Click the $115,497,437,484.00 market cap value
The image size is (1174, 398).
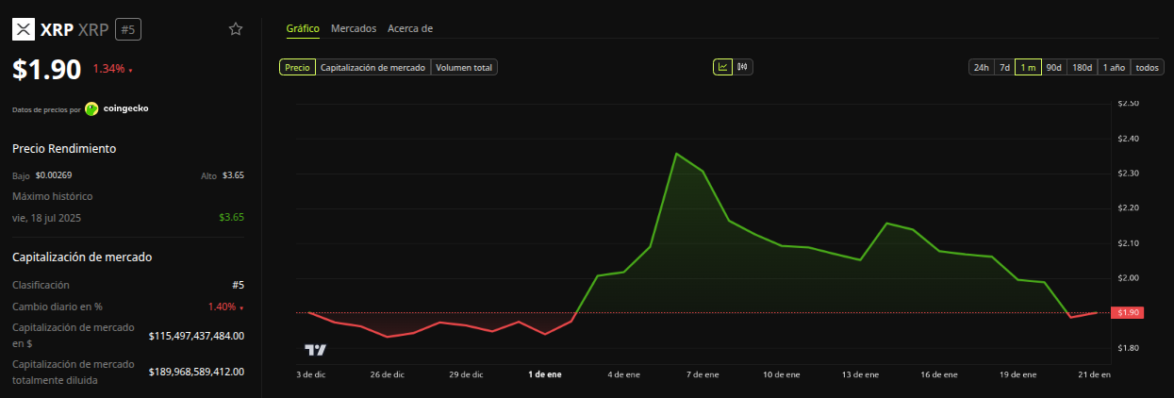(x=197, y=336)
